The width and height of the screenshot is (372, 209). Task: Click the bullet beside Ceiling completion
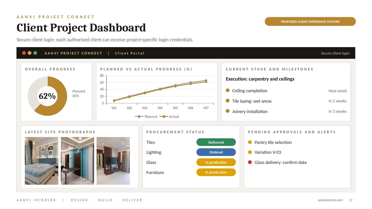coord(228,90)
